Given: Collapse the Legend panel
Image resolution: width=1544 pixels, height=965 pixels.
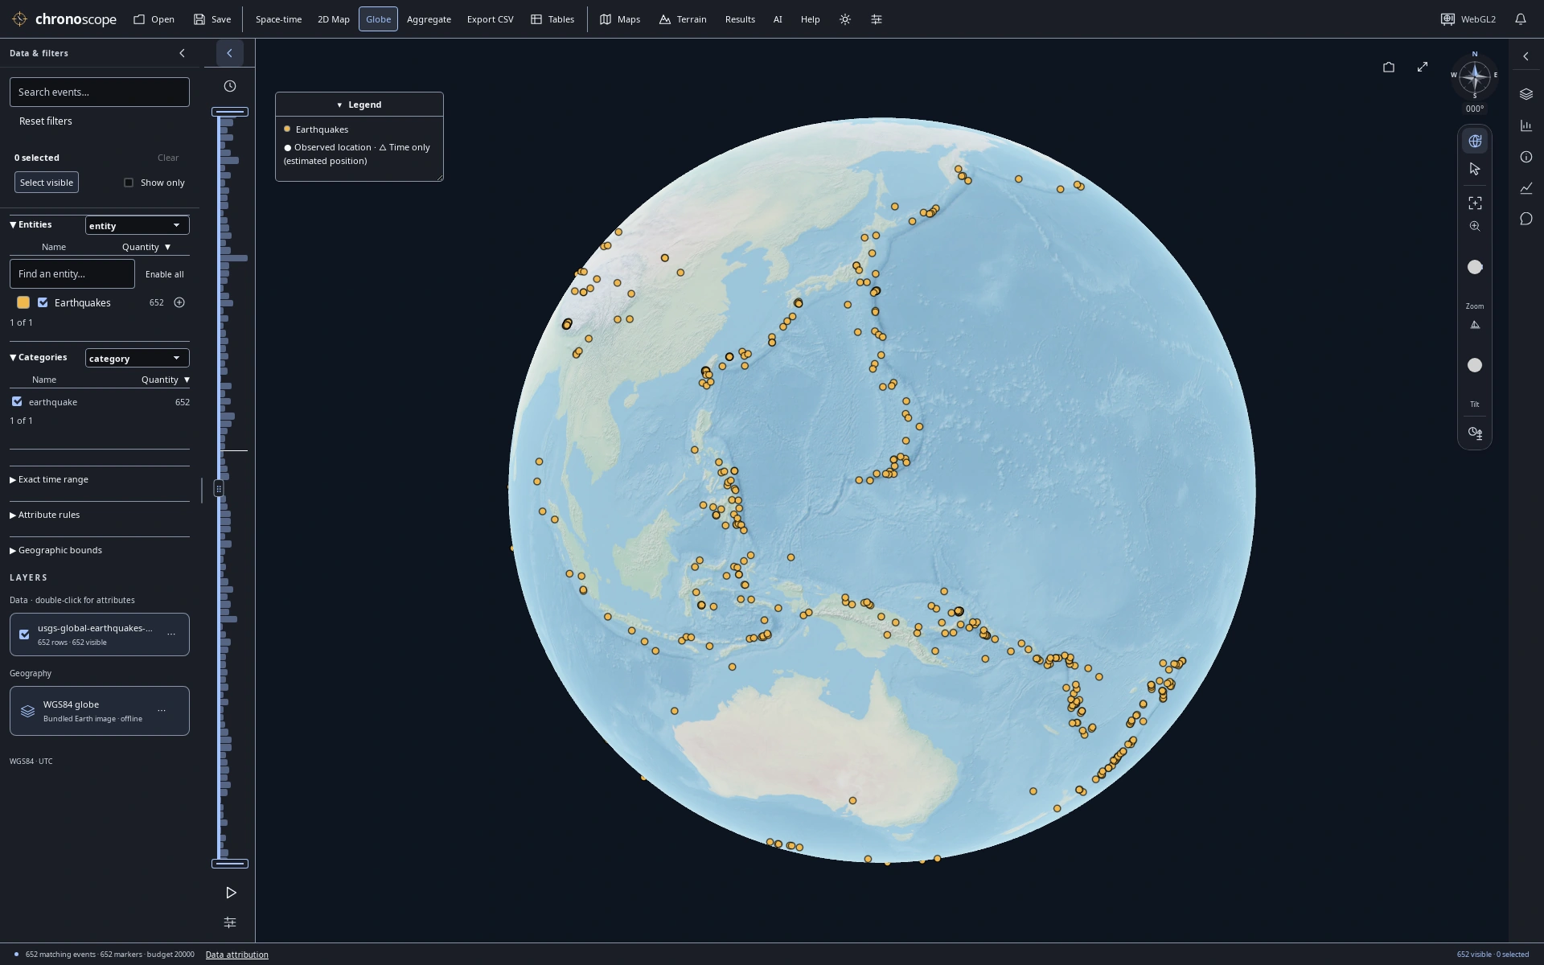Looking at the screenshot, I should [x=359, y=105].
